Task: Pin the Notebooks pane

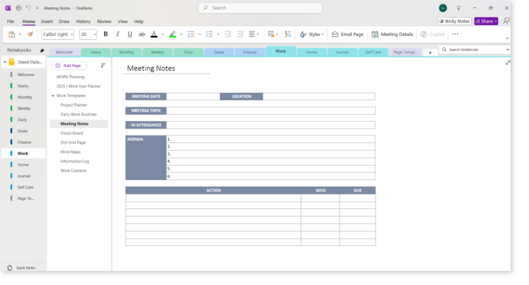Action: click(42, 50)
